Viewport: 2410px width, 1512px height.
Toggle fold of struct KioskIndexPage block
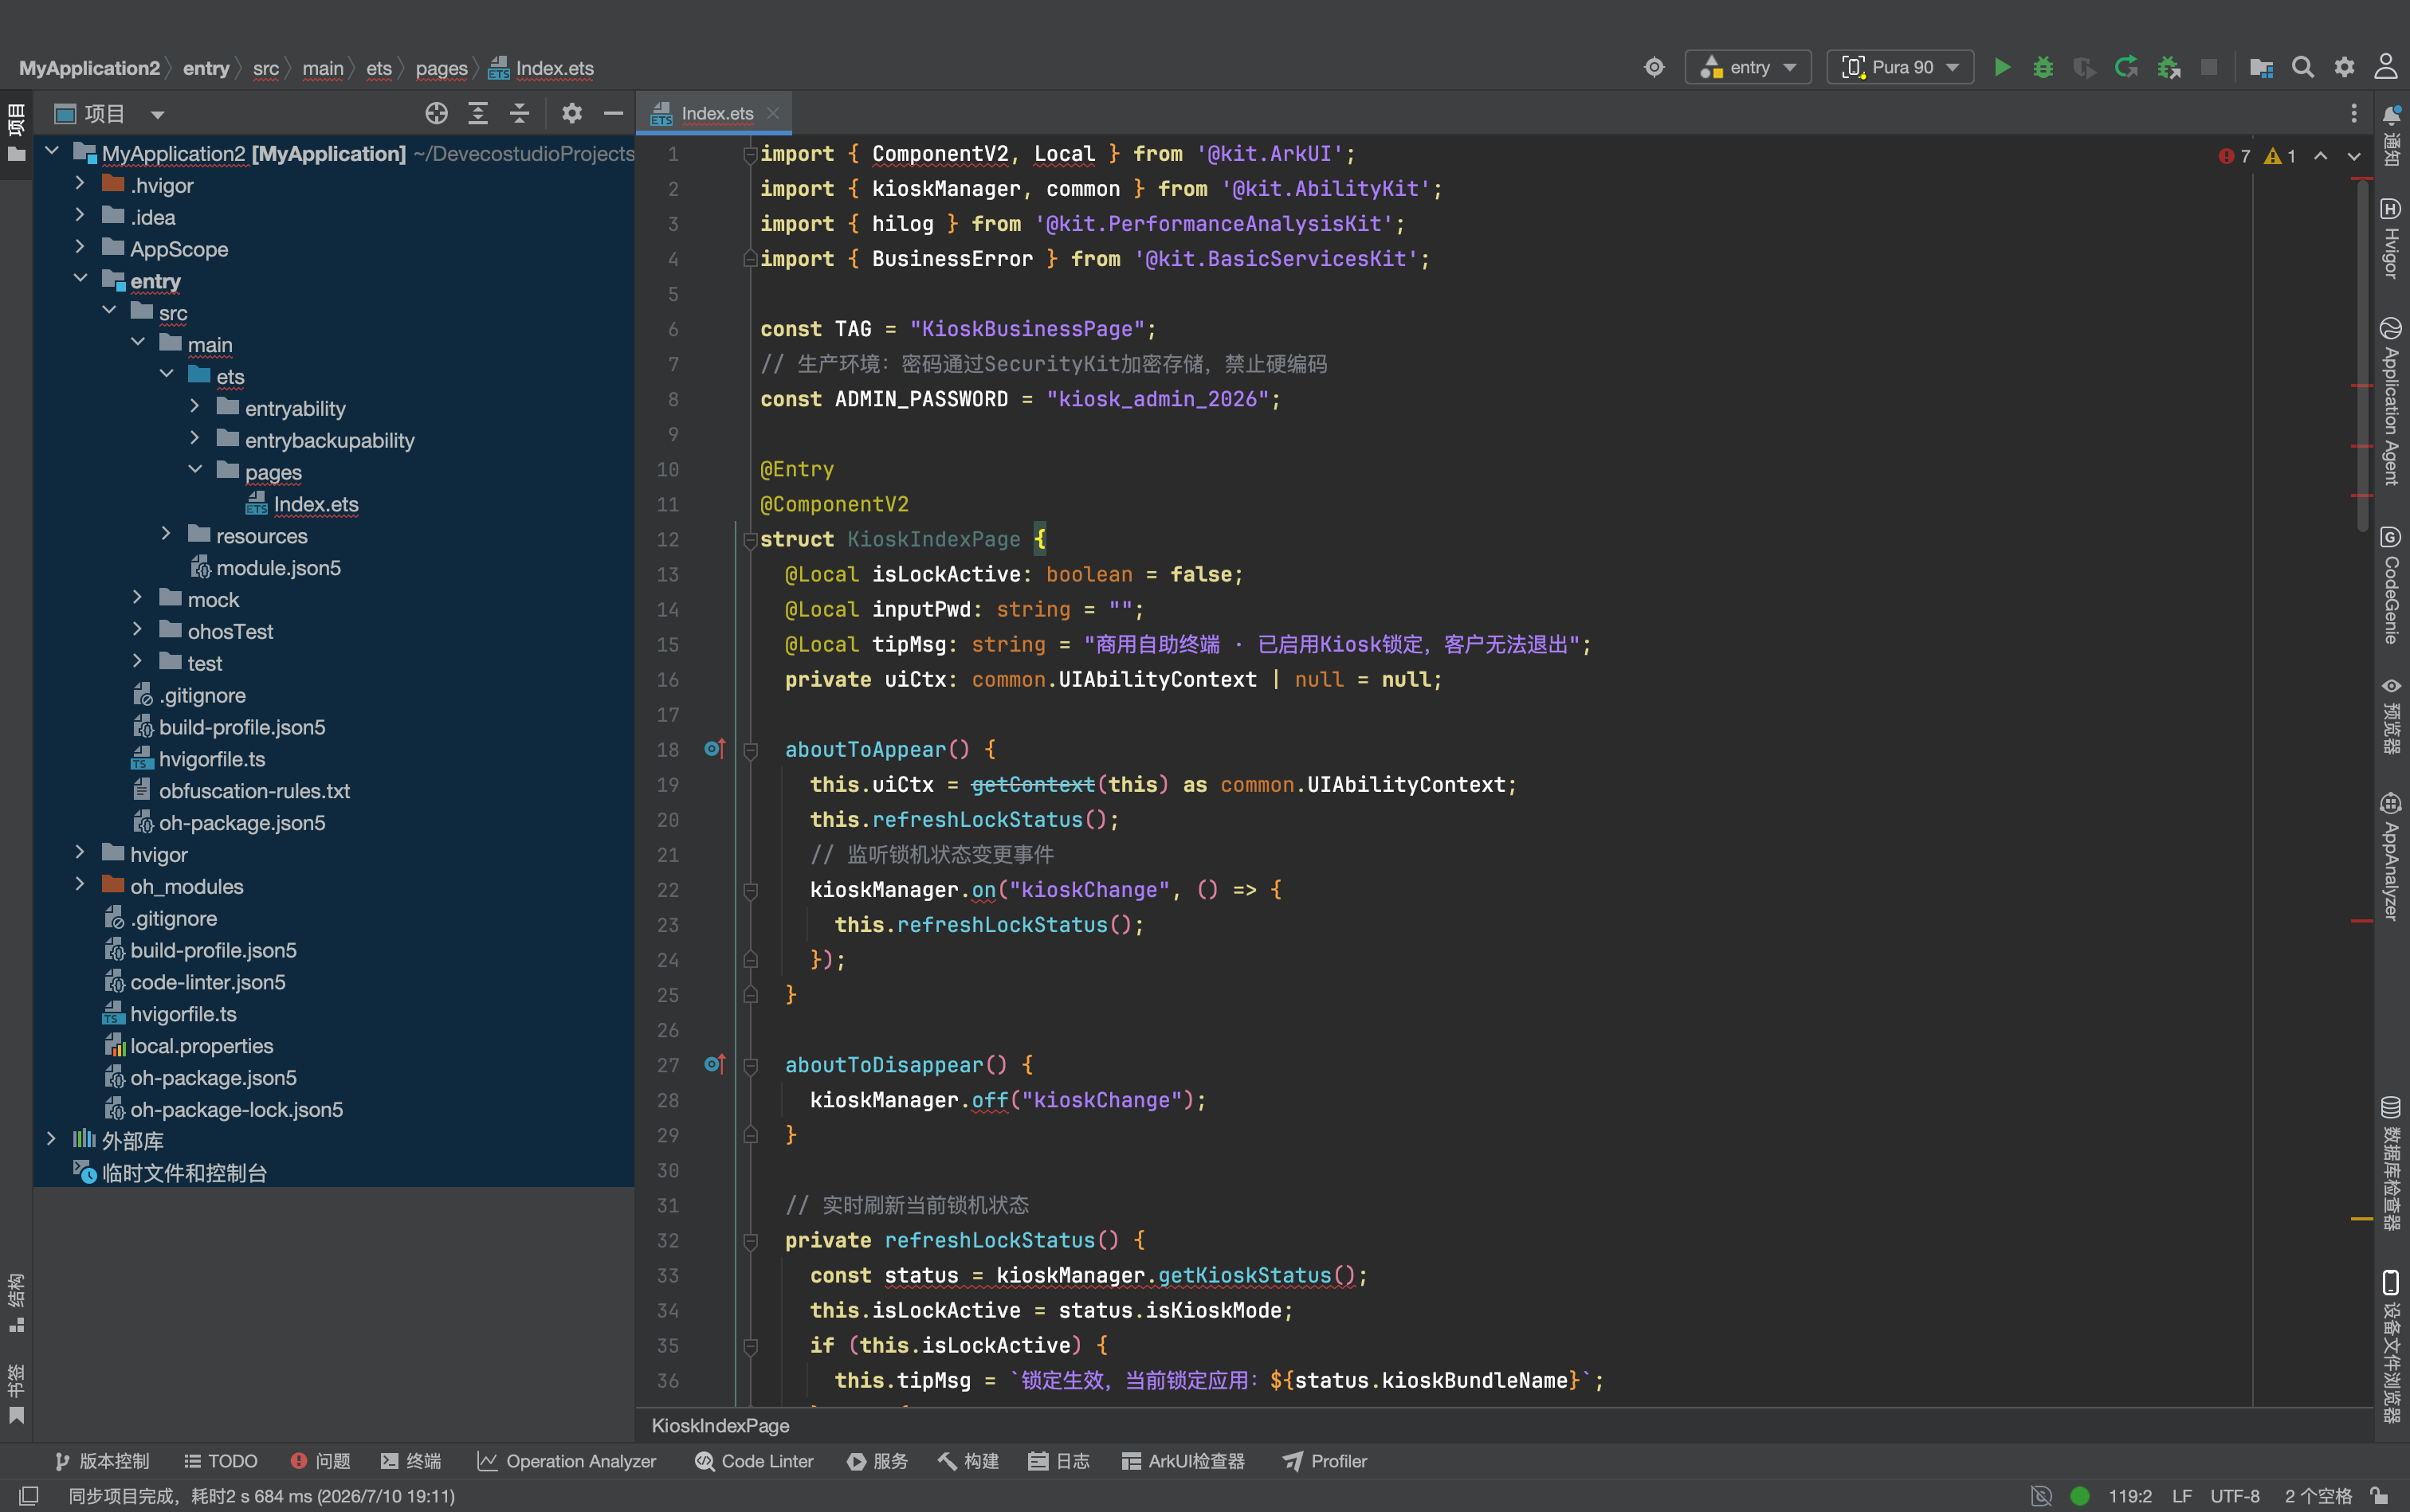coord(749,540)
